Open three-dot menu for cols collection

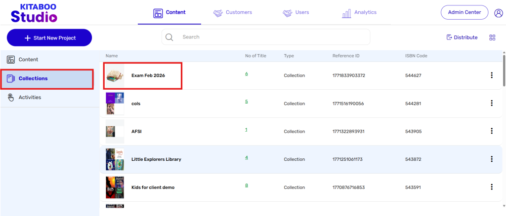tap(491, 103)
